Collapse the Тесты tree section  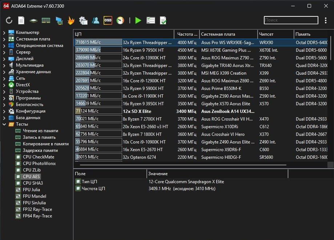pyautogui.click(x=4, y=124)
